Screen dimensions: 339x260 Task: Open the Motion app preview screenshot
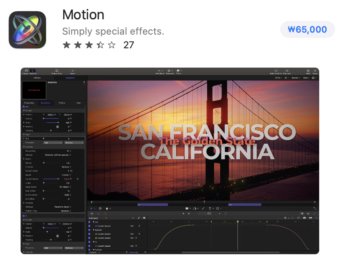click(170, 161)
